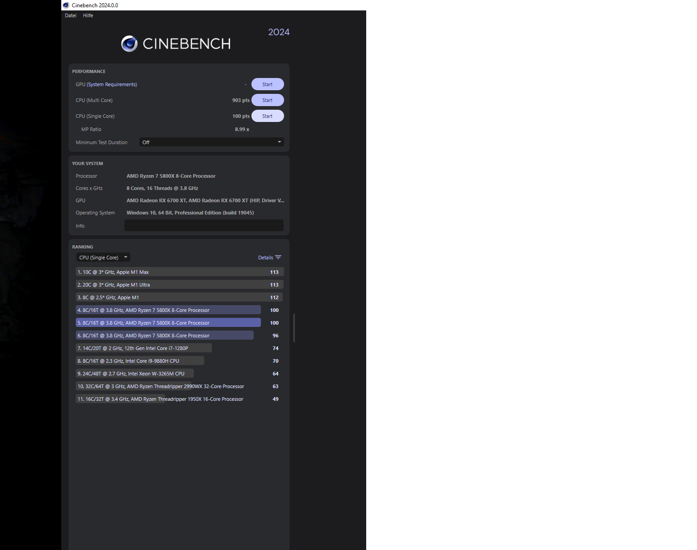Click the ranking list scrollbar
The image size is (697, 550).
tap(294, 327)
